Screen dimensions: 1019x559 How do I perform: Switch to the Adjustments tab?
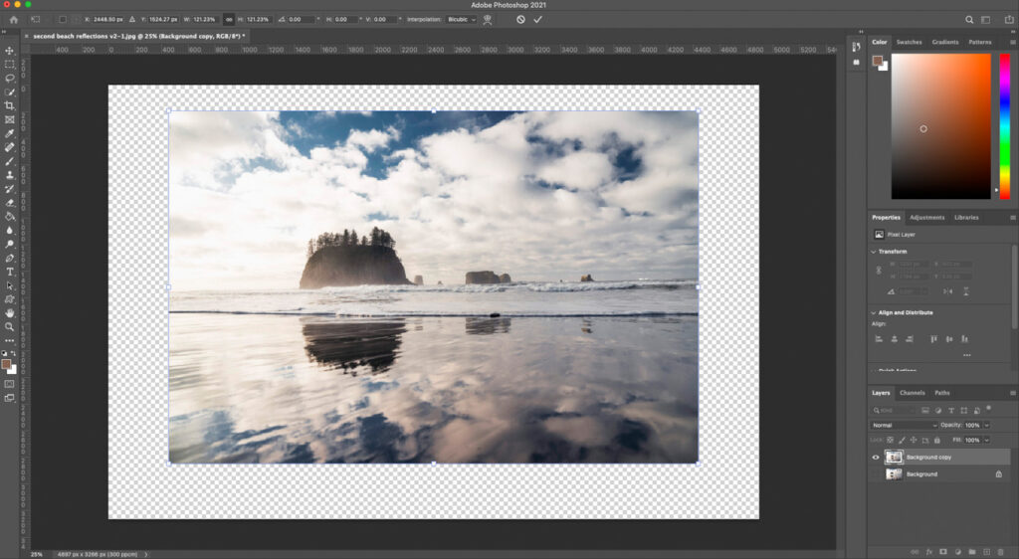pyautogui.click(x=926, y=218)
